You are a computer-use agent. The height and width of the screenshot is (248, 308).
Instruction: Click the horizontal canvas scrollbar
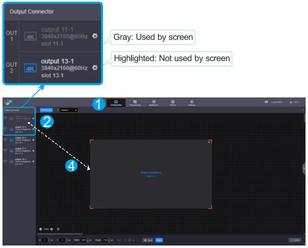point(60,234)
